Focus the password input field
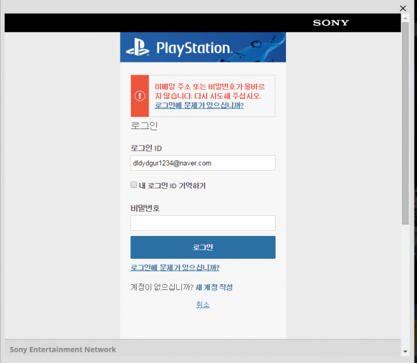This screenshot has height=363, width=417. click(203, 223)
